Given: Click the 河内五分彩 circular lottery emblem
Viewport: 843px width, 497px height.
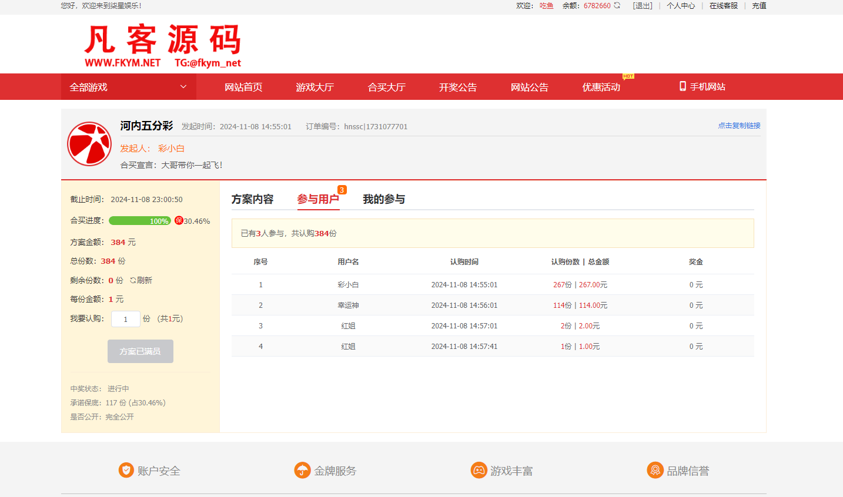Looking at the screenshot, I should [89, 144].
